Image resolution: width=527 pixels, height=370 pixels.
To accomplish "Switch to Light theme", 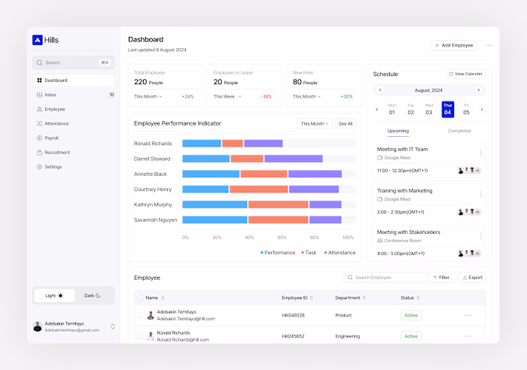I will coord(54,296).
